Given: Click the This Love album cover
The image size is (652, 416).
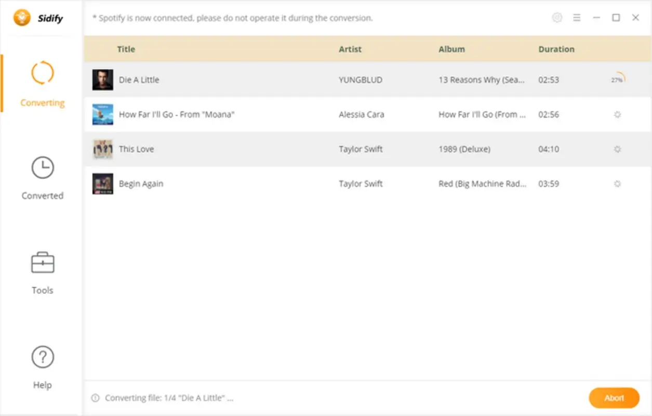Looking at the screenshot, I should pyautogui.click(x=102, y=149).
